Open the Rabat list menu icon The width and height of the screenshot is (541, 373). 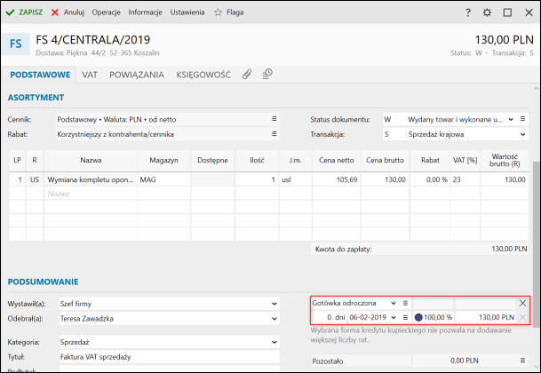point(274,133)
